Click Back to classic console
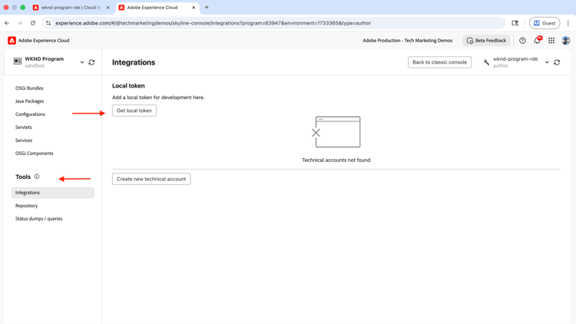The height and width of the screenshot is (324, 576). point(439,62)
